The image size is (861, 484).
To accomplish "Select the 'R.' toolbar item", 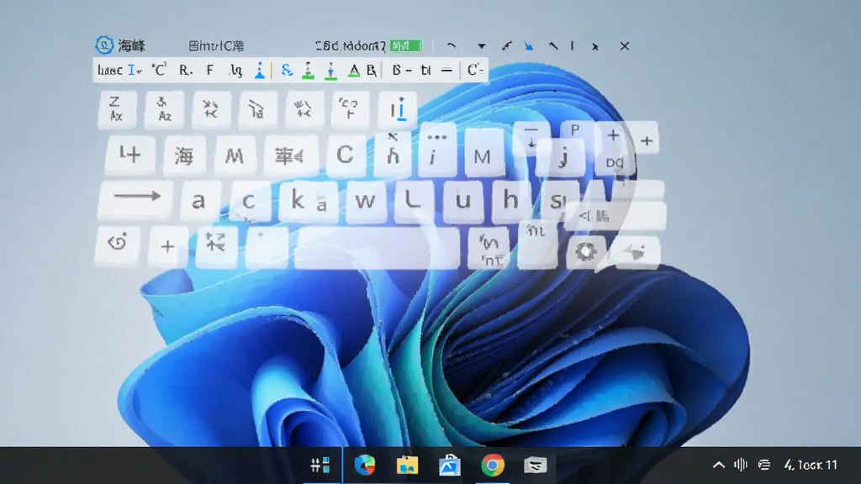I will pos(186,71).
